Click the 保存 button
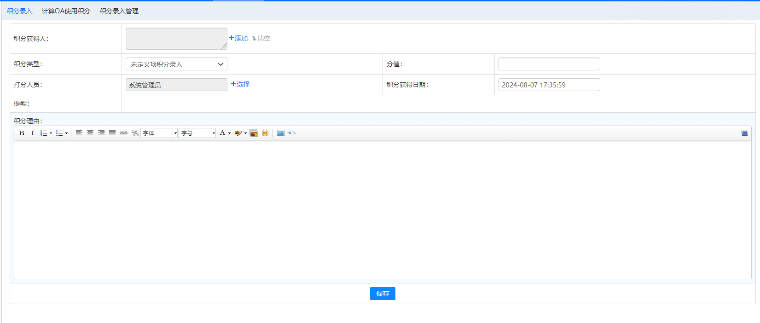Image resolution: width=760 pixels, height=323 pixels. coord(383,294)
